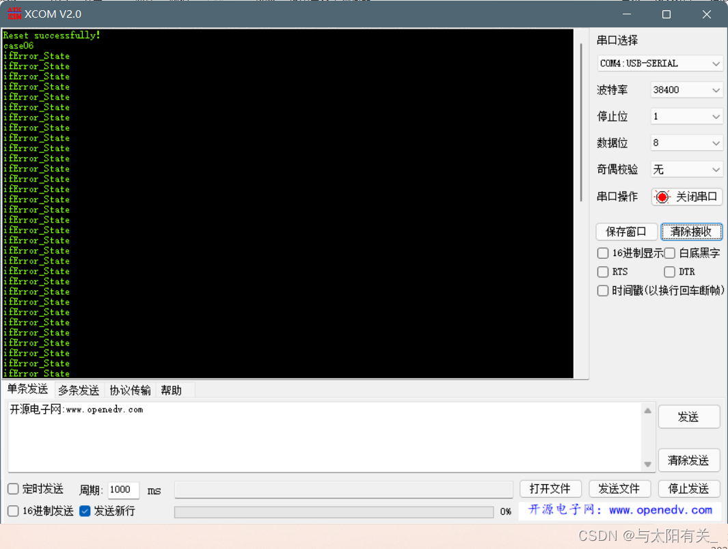Switch to the 多条发送 tab

coord(79,391)
